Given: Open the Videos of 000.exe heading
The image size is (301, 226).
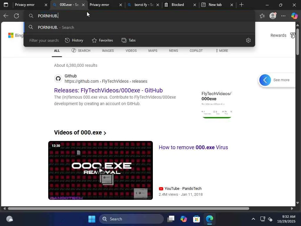Looking at the screenshot, I should point(80,133).
